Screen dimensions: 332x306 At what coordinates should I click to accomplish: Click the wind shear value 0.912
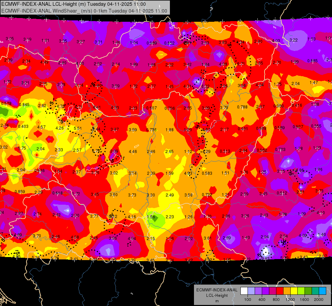click(x=282, y=193)
